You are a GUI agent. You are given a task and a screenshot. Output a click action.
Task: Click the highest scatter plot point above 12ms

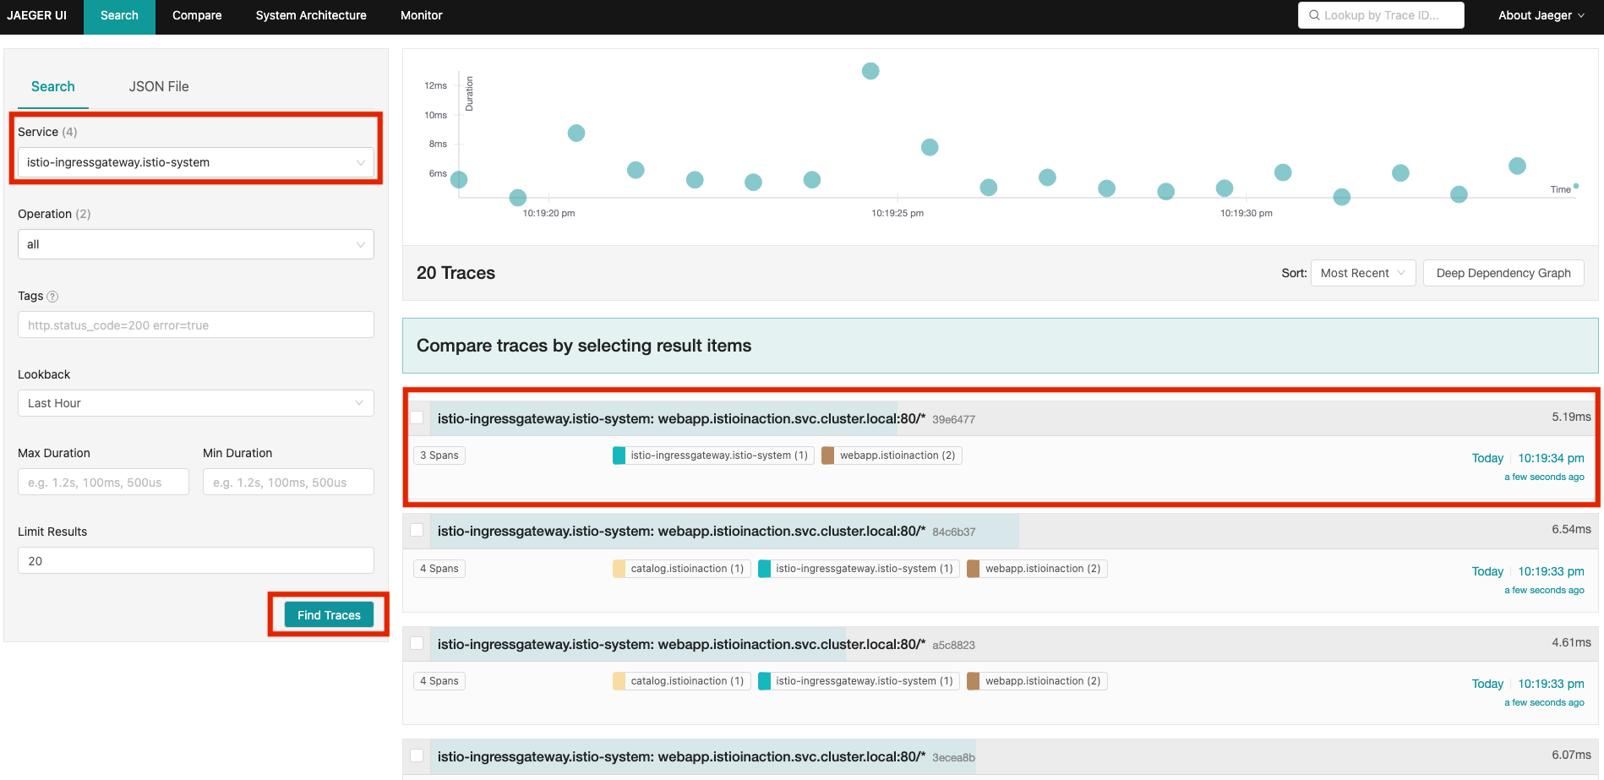870,71
